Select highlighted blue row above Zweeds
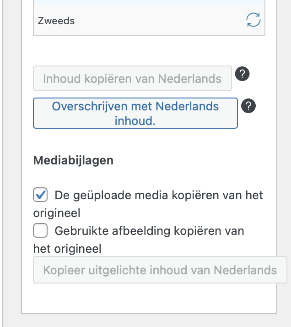The height and width of the screenshot is (327, 291). point(149,2)
